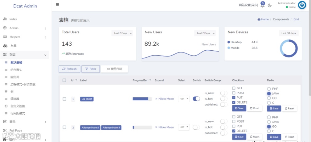Expand the Admin sidebar chevron
311x142 pixels.
[x=45, y=28]
